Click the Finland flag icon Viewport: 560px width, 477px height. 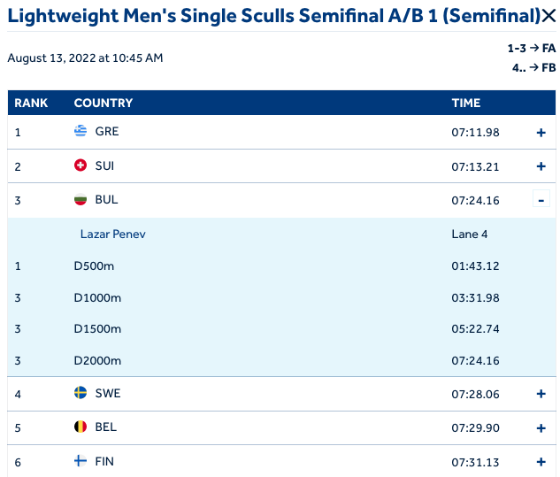coord(81,461)
